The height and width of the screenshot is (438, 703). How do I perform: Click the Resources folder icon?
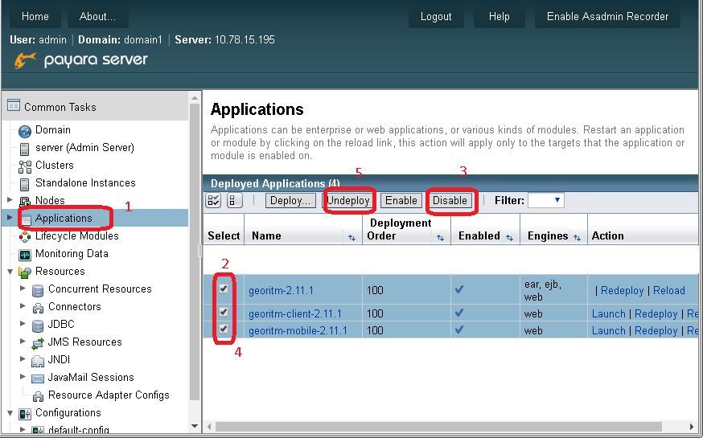25,272
